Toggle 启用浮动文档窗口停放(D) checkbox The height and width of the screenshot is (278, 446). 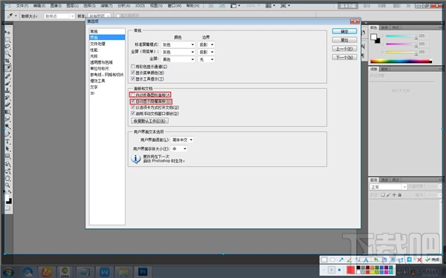tap(133, 113)
